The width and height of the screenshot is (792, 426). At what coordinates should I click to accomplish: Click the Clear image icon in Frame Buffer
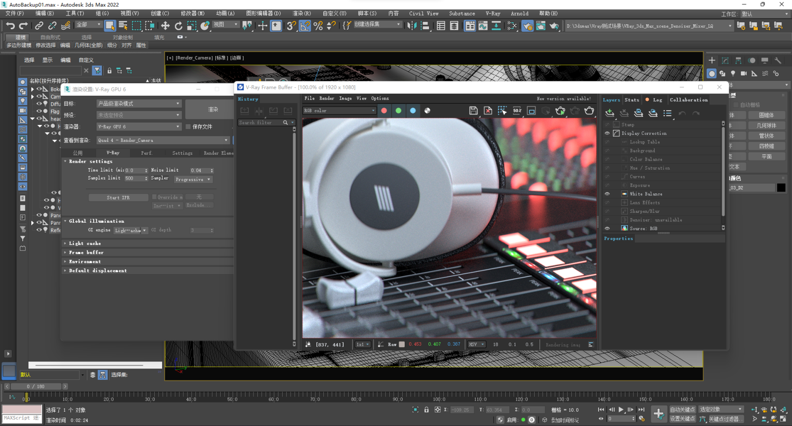coord(488,111)
